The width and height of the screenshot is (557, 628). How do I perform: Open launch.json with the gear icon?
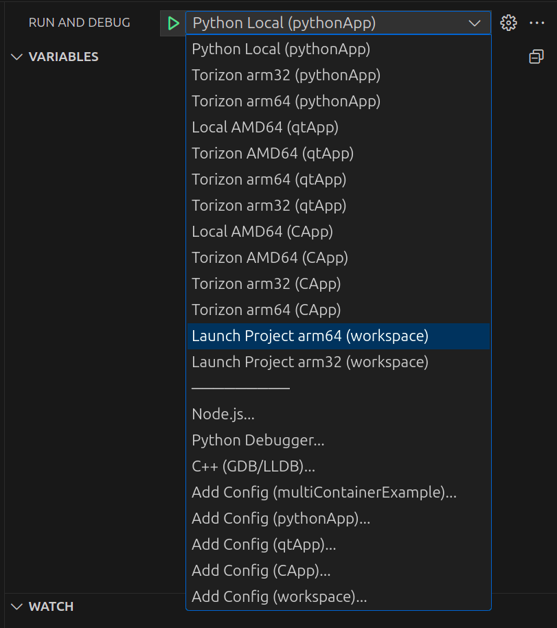(x=508, y=23)
